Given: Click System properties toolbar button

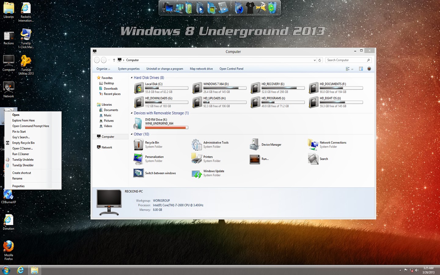Looking at the screenshot, I should pyautogui.click(x=129, y=69).
